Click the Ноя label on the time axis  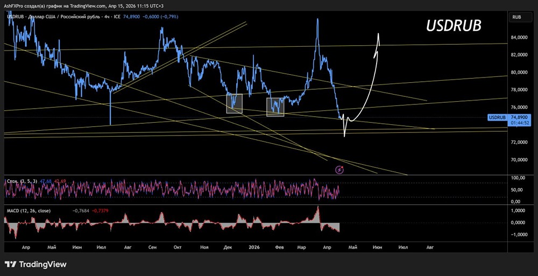pos(204,247)
